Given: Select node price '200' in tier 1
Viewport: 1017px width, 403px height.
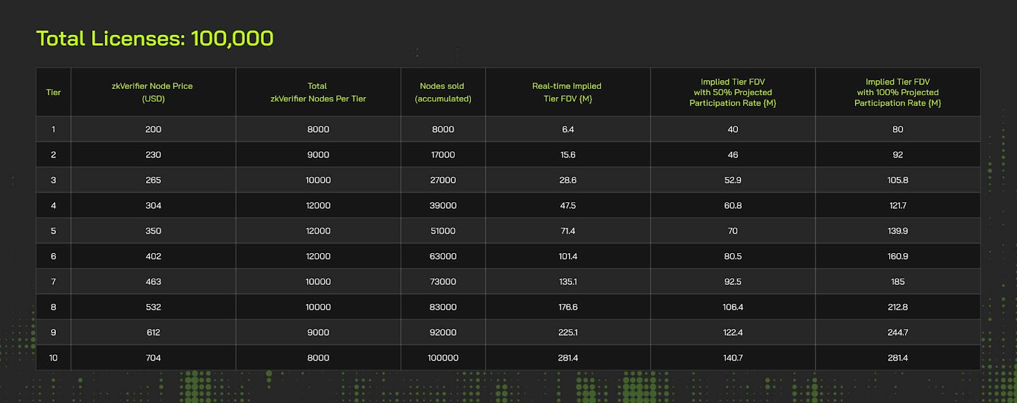Looking at the screenshot, I should 153,129.
